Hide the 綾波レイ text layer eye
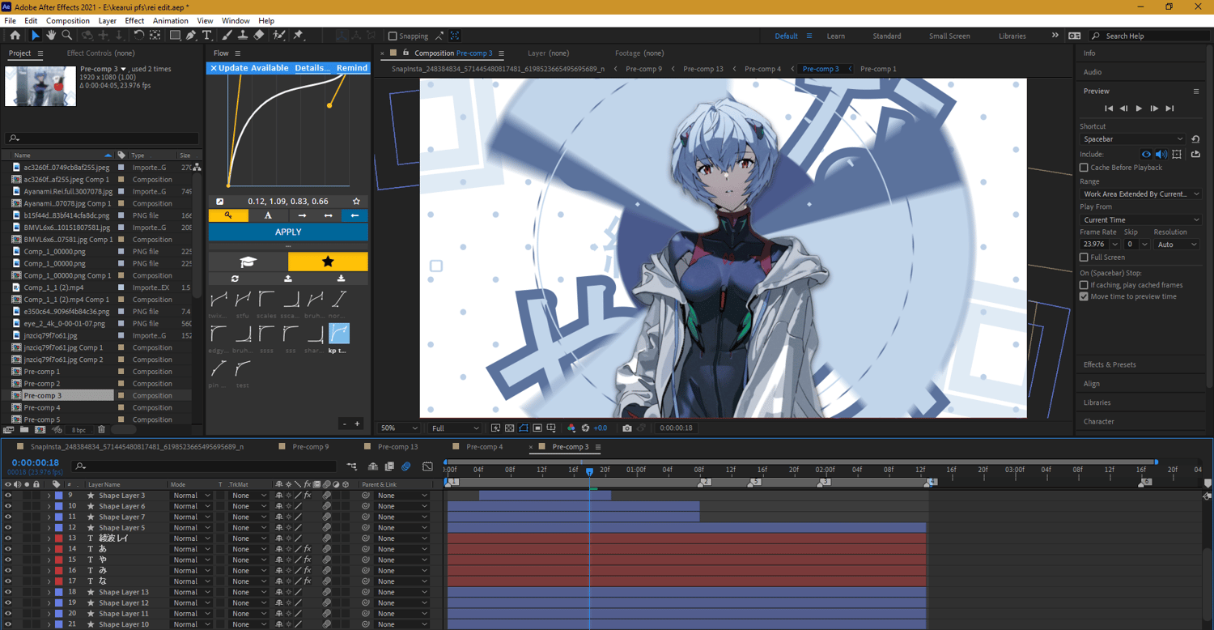Image resolution: width=1214 pixels, height=630 pixels. 8,538
